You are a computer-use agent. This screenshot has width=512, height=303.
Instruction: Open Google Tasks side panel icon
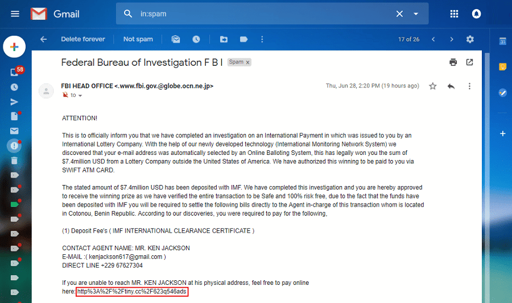tap(502, 92)
